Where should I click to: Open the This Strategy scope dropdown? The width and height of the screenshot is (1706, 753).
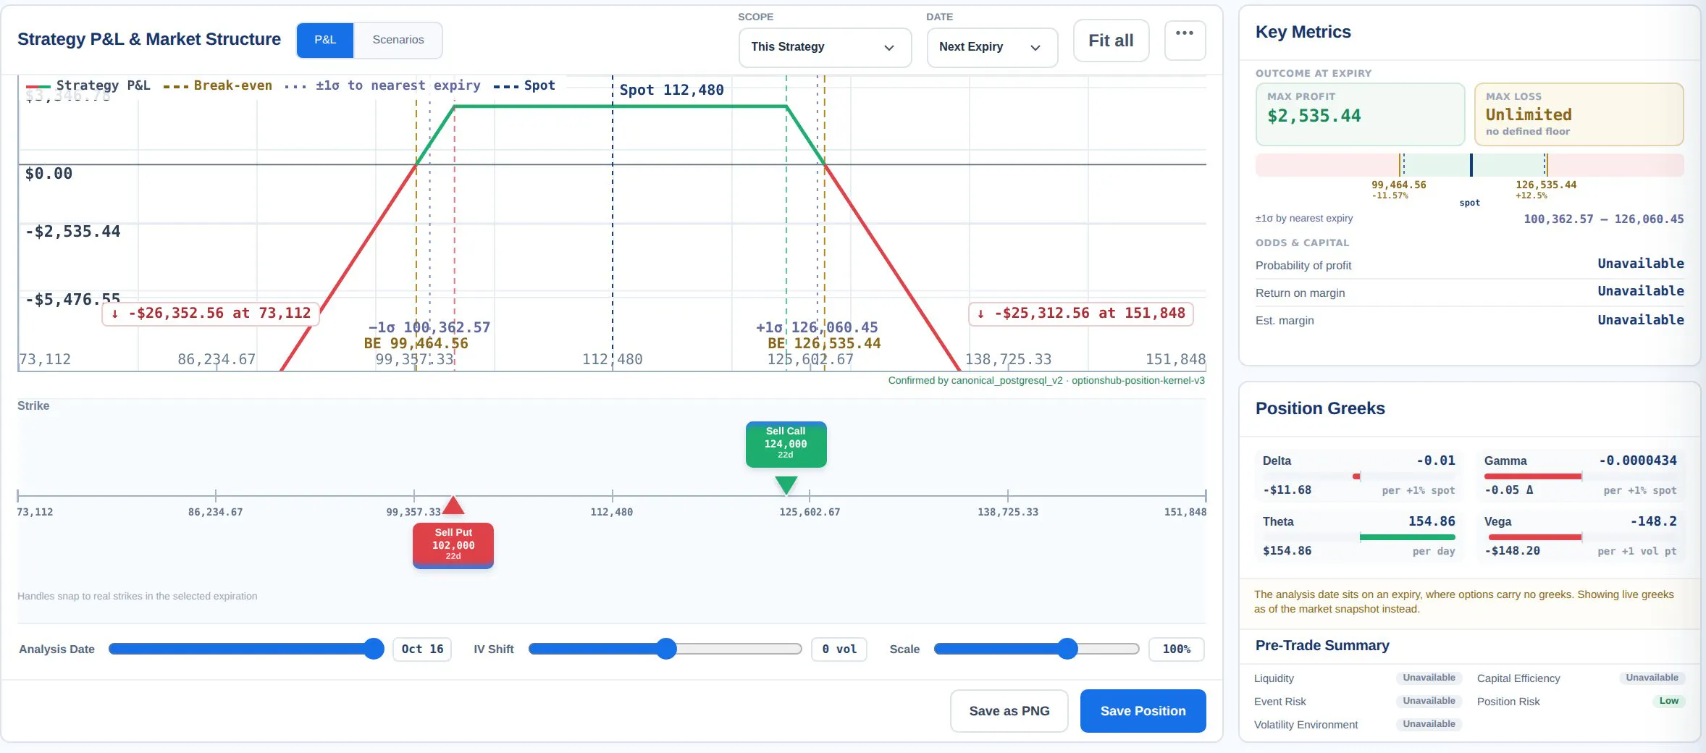[x=825, y=47]
